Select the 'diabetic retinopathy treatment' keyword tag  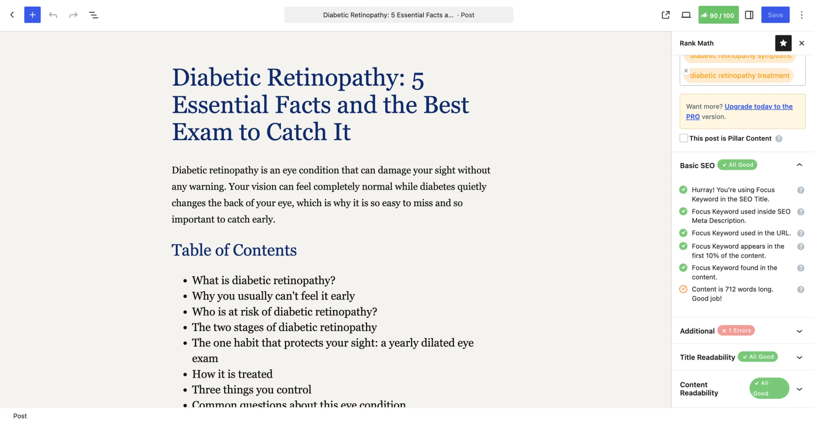[x=740, y=76]
